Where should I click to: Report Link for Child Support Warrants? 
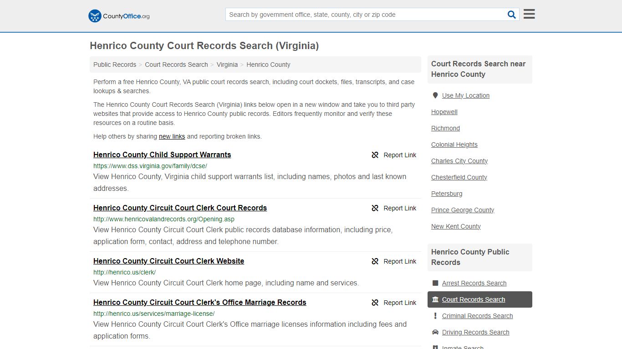coord(394,155)
